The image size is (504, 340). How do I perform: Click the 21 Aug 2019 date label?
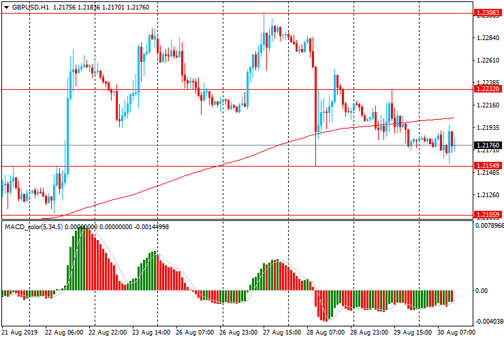(19, 333)
